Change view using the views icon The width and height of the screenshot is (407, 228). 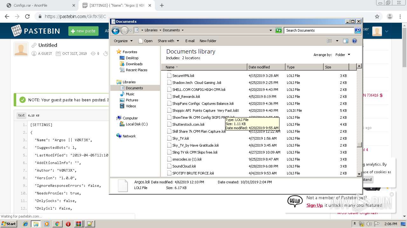click(x=329, y=41)
